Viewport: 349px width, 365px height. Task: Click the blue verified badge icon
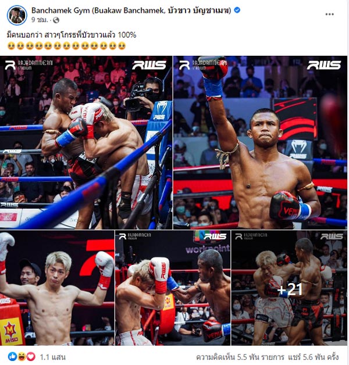pyautogui.click(x=237, y=10)
